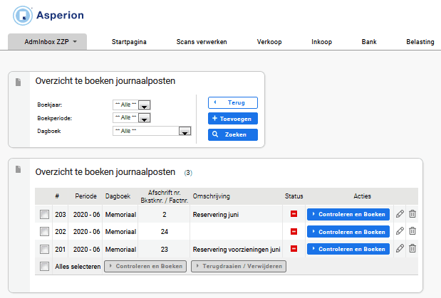Click boekstuk number 23
The height and width of the screenshot is (298, 441).
[165, 250]
